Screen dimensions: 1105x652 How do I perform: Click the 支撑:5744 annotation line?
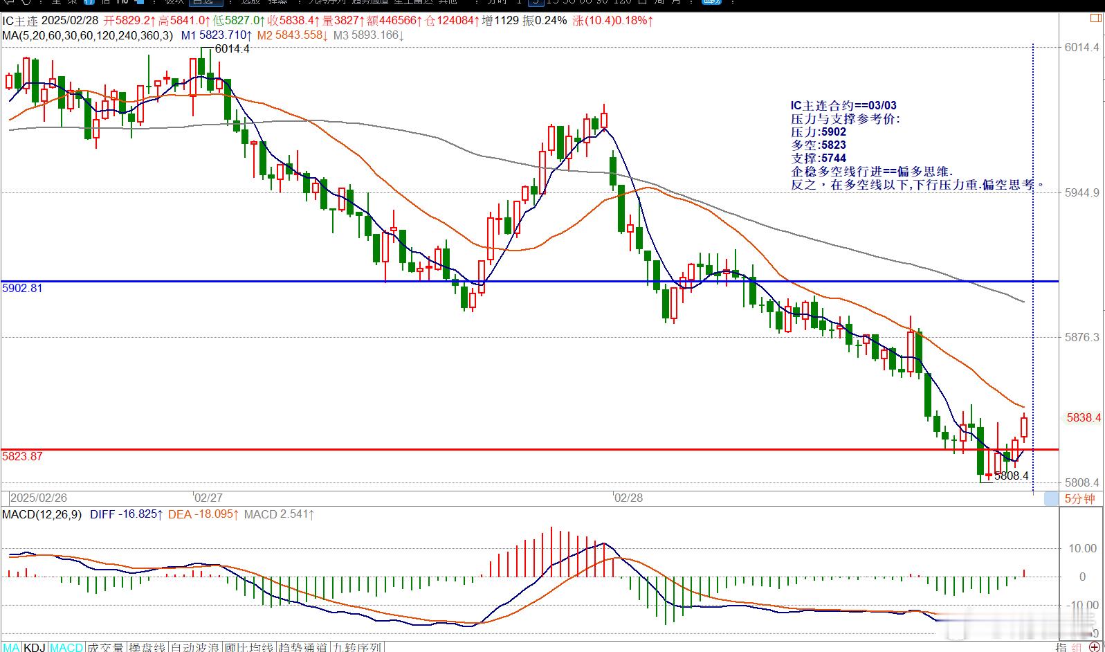(x=819, y=158)
